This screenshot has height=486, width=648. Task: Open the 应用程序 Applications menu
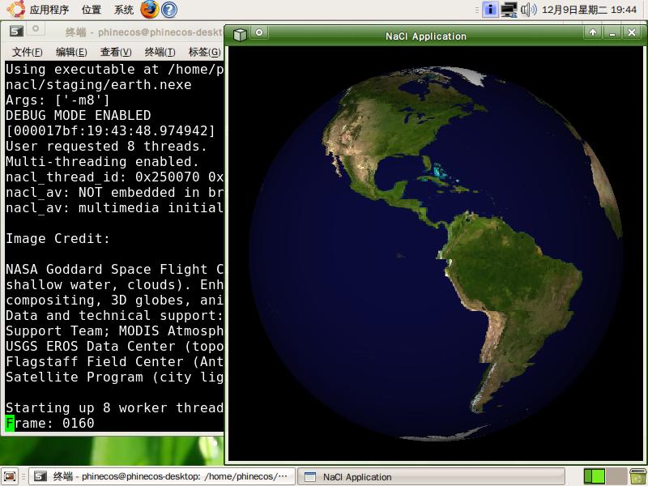49,10
